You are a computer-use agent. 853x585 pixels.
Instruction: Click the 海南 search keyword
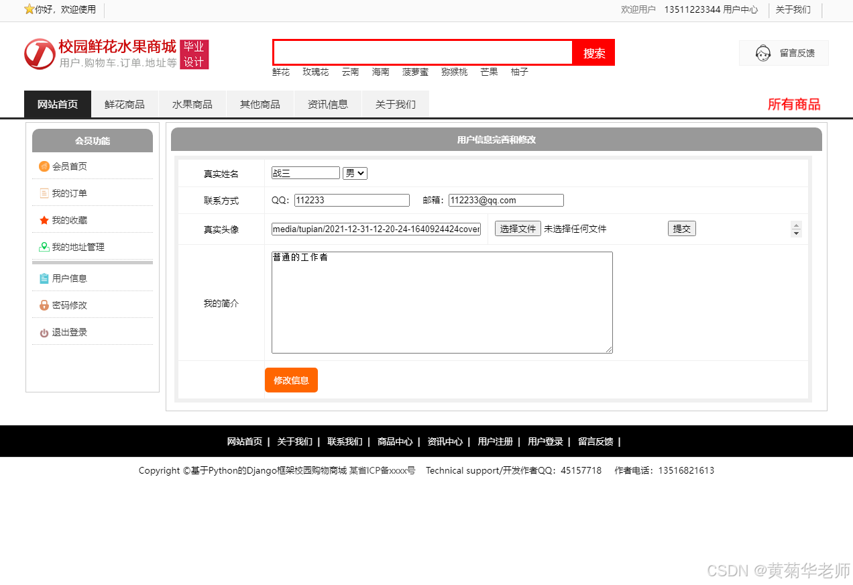[381, 72]
